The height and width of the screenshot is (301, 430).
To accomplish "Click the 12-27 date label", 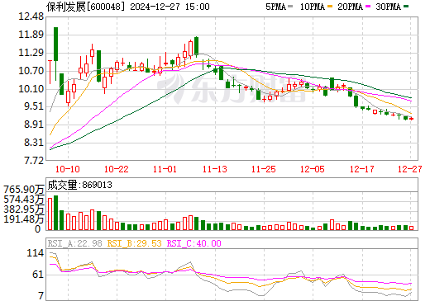I will tap(410, 169).
